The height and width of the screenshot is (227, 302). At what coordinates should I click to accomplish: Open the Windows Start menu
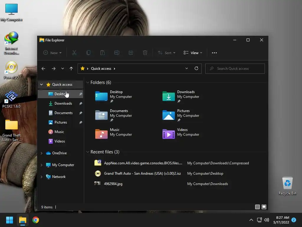pos(9,220)
